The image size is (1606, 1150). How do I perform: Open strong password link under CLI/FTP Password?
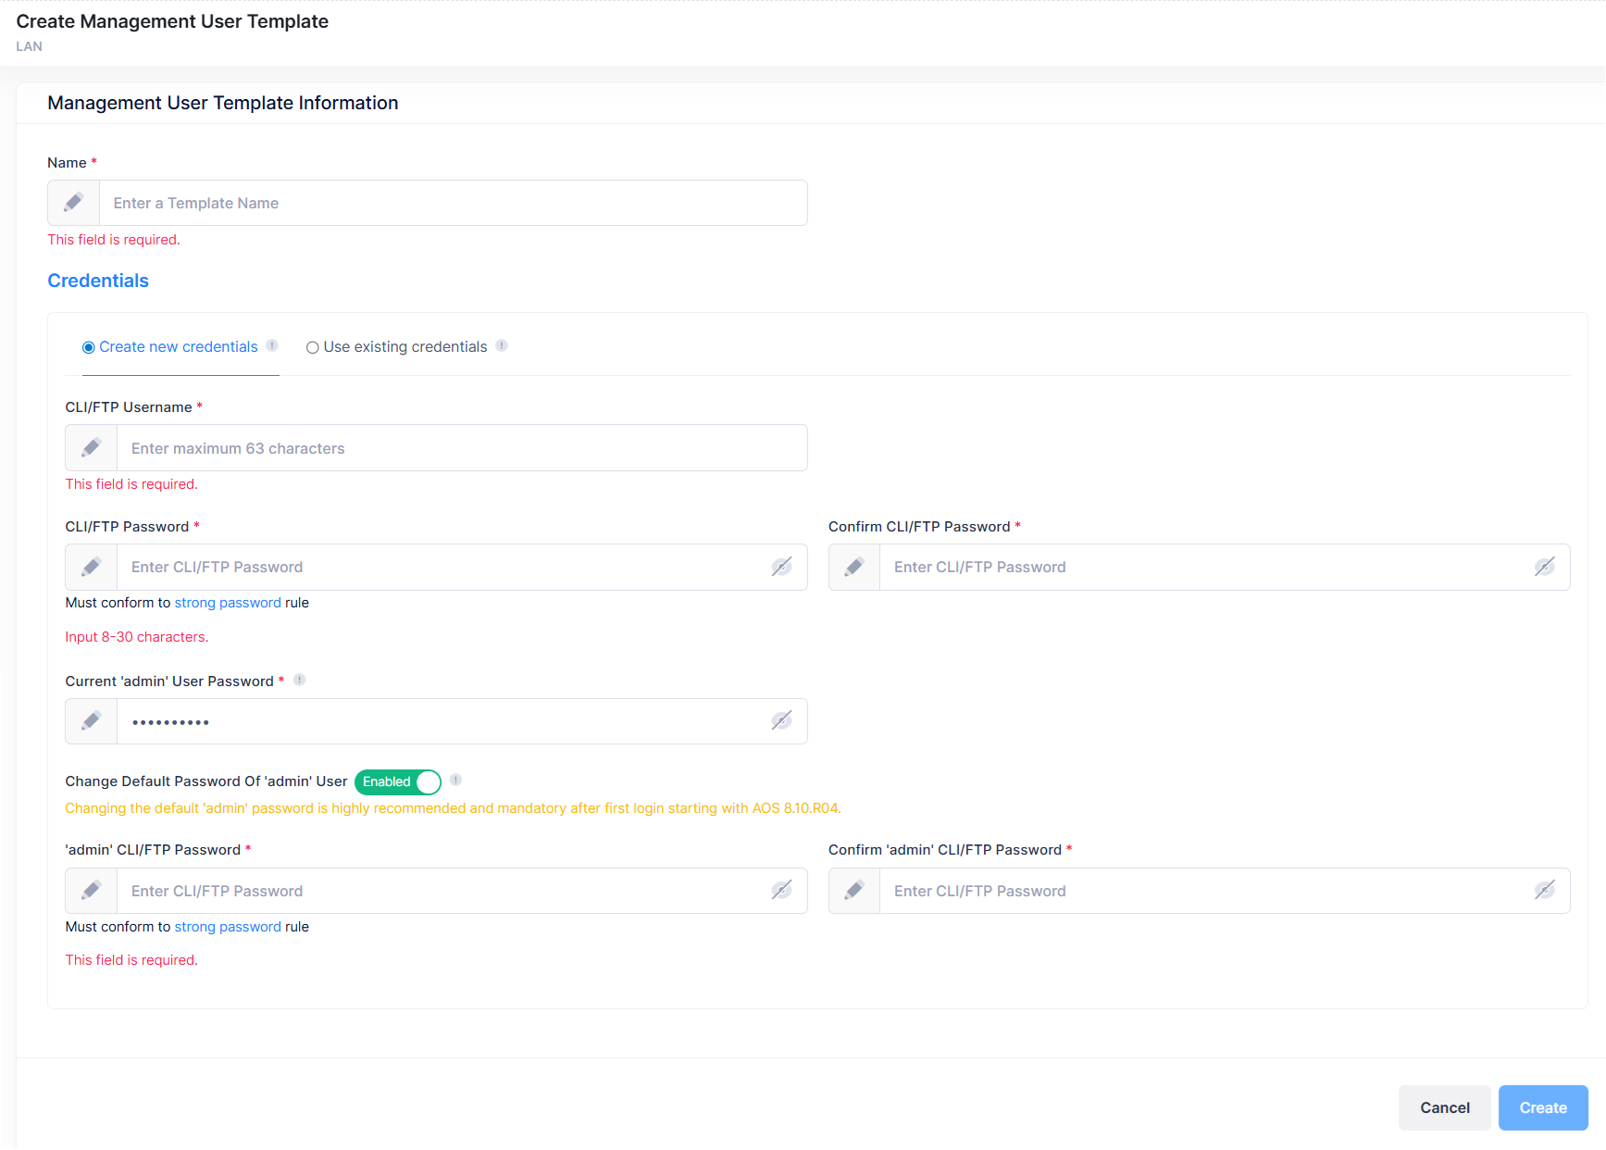click(228, 603)
